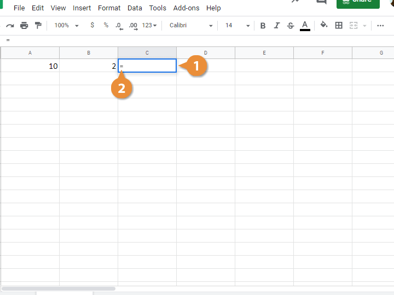
Task: Toggle bold formatting
Action: (263, 26)
